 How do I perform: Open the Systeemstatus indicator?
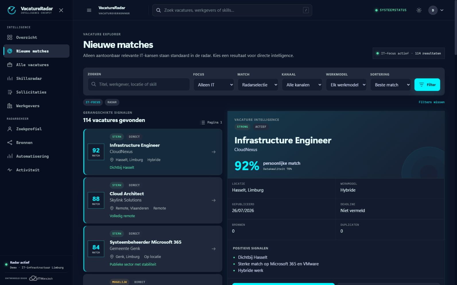point(391,10)
